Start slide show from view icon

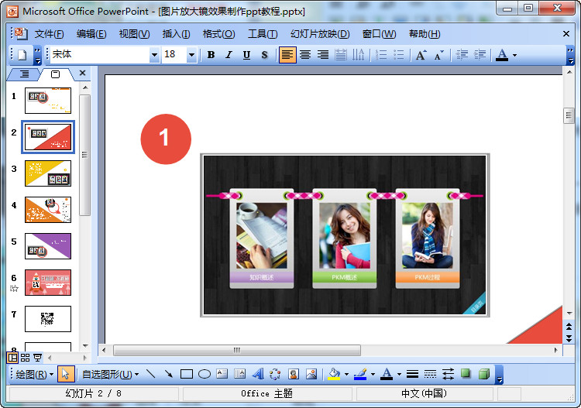point(37,358)
